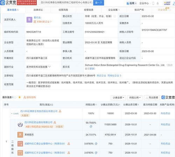Click the SVIP member badge icon

pos(167,3)
